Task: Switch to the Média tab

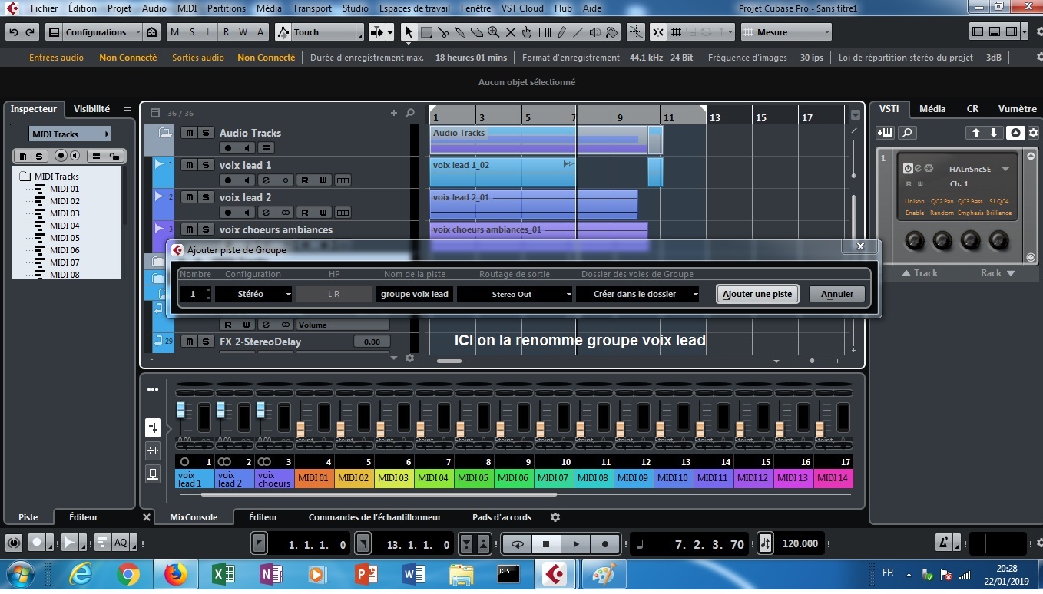Action: click(x=932, y=109)
